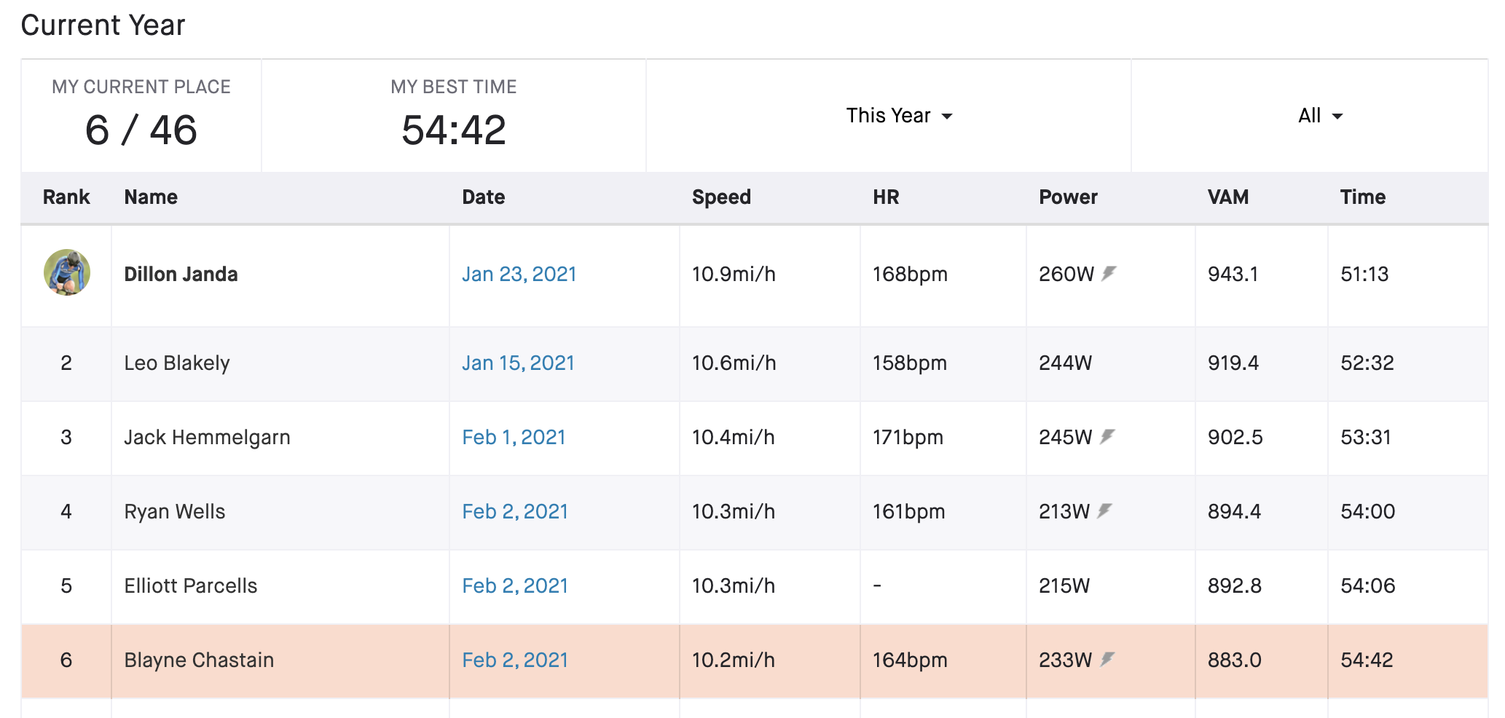Viewport: 1505px width, 718px height.
Task: Click the Current Year heading
Action: (x=103, y=25)
